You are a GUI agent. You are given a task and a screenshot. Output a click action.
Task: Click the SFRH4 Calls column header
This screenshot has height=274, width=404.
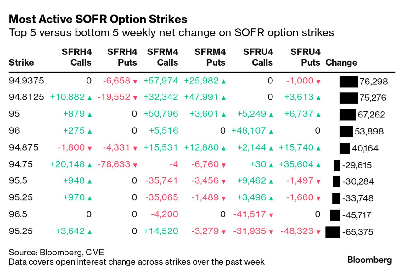click(76, 57)
